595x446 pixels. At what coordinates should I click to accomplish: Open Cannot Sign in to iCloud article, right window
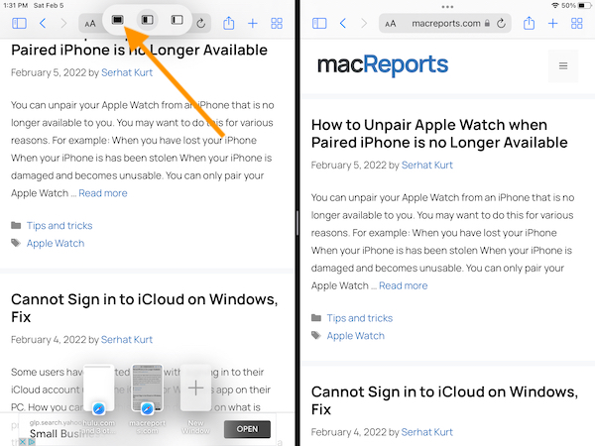444,400
